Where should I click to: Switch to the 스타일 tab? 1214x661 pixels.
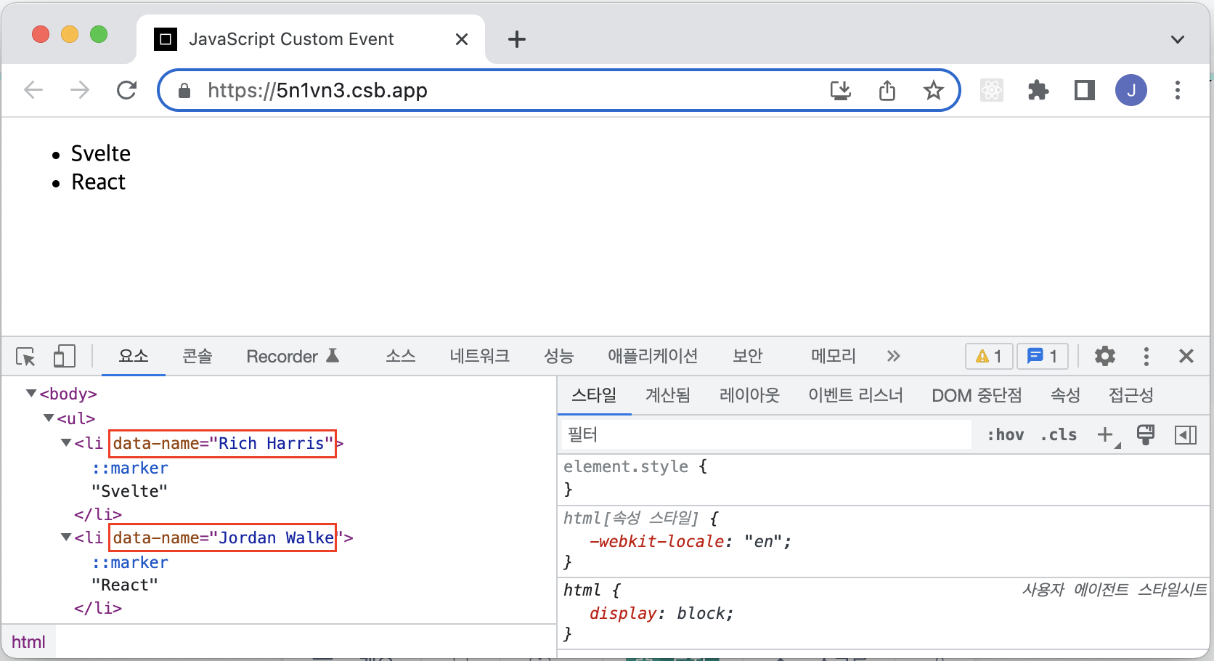click(x=594, y=395)
